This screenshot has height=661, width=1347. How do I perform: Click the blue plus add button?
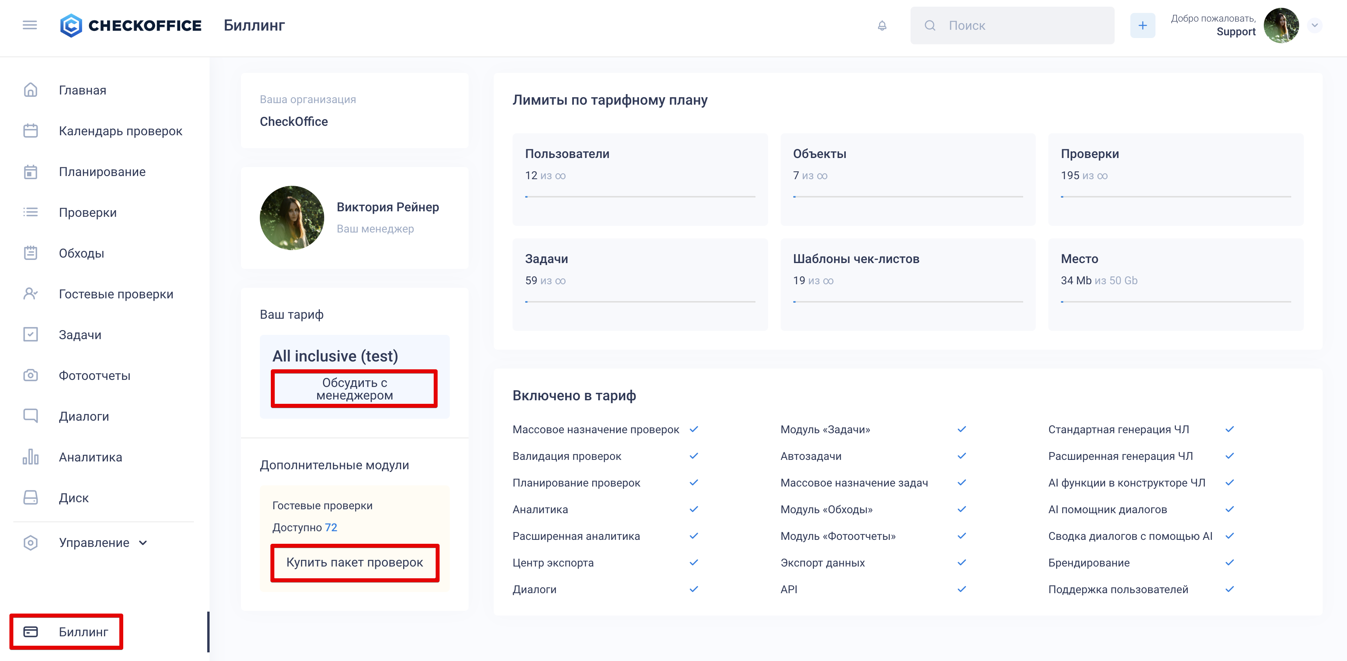1142,25
